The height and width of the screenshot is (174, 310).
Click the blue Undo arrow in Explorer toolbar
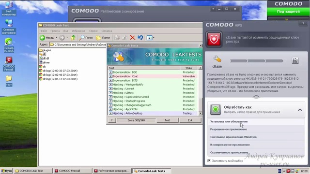140,38
